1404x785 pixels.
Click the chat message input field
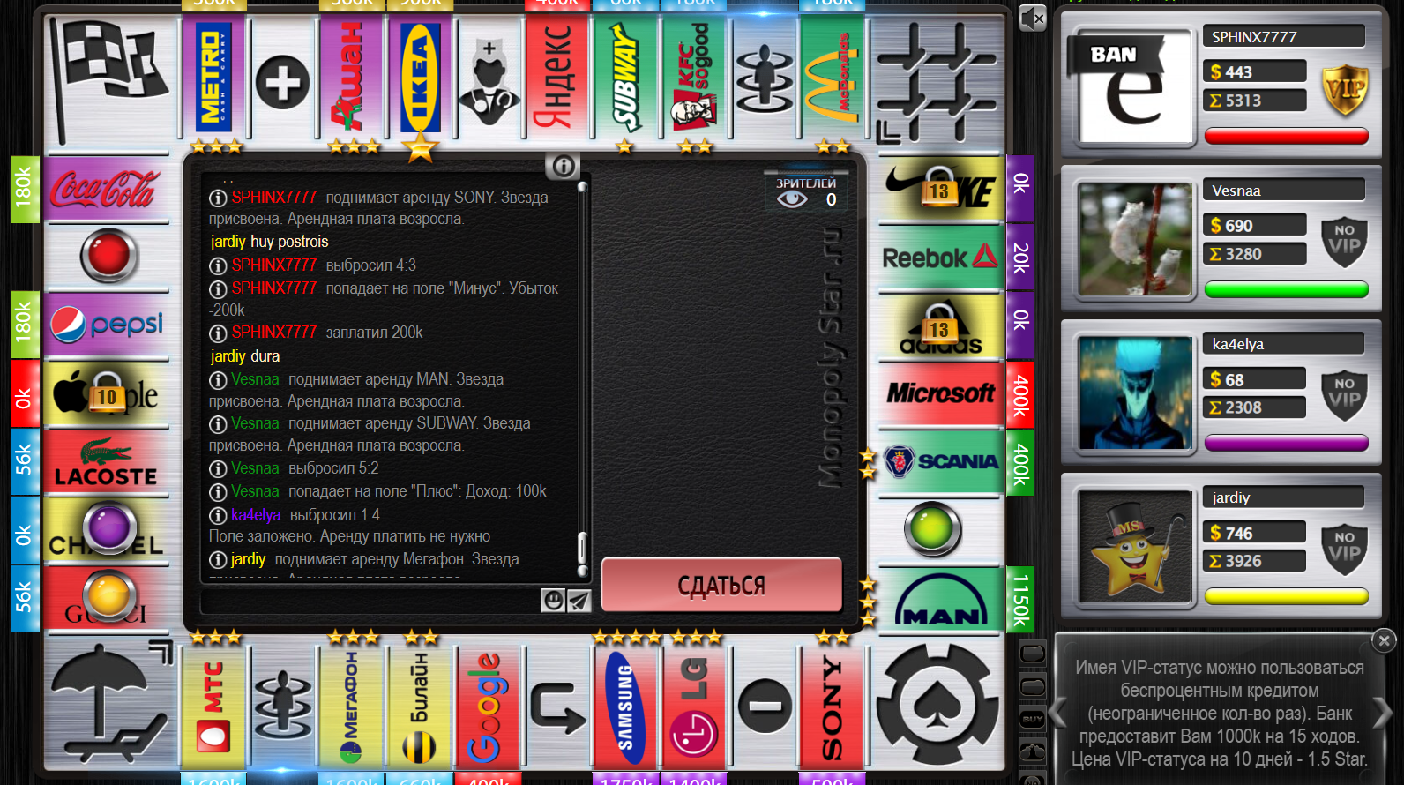(x=370, y=601)
